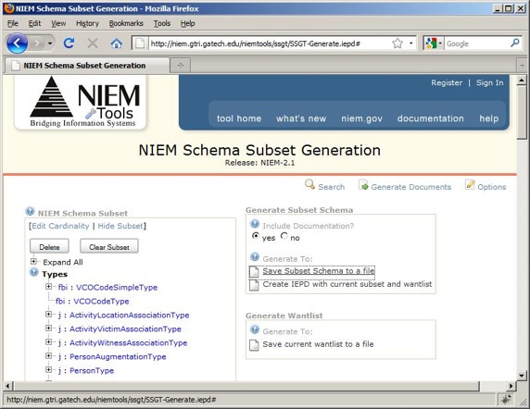Click the browser Back arrow button
Screen dimensions: 530x409
tap(17, 43)
